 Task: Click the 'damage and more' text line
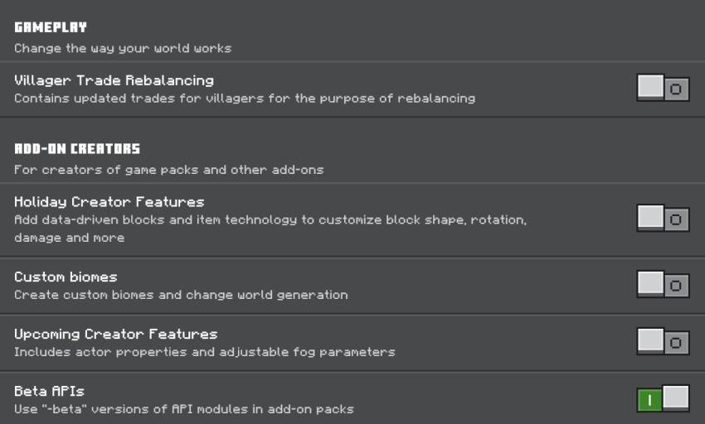click(69, 238)
